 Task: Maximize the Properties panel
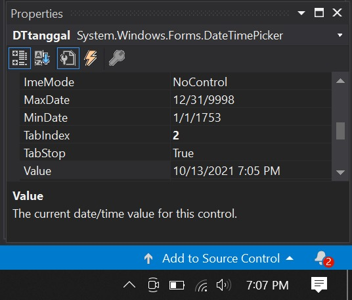[319, 12]
